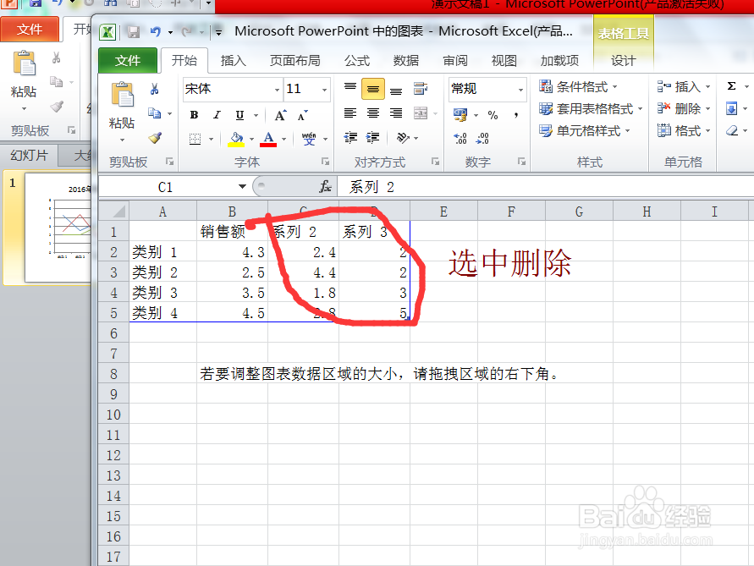Open font group dialog launcher 字体
754x566 pixels.
pyautogui.click(x=325, y=162)
